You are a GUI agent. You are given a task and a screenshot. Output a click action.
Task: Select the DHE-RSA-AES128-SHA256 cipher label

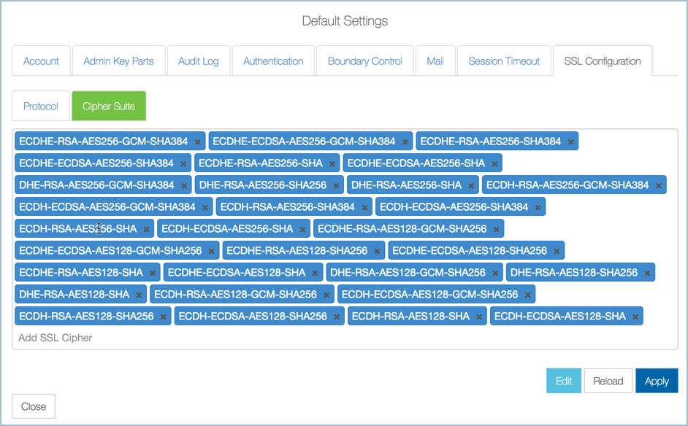(574, 273)
